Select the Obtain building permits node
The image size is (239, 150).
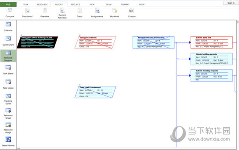coord(212,59)
